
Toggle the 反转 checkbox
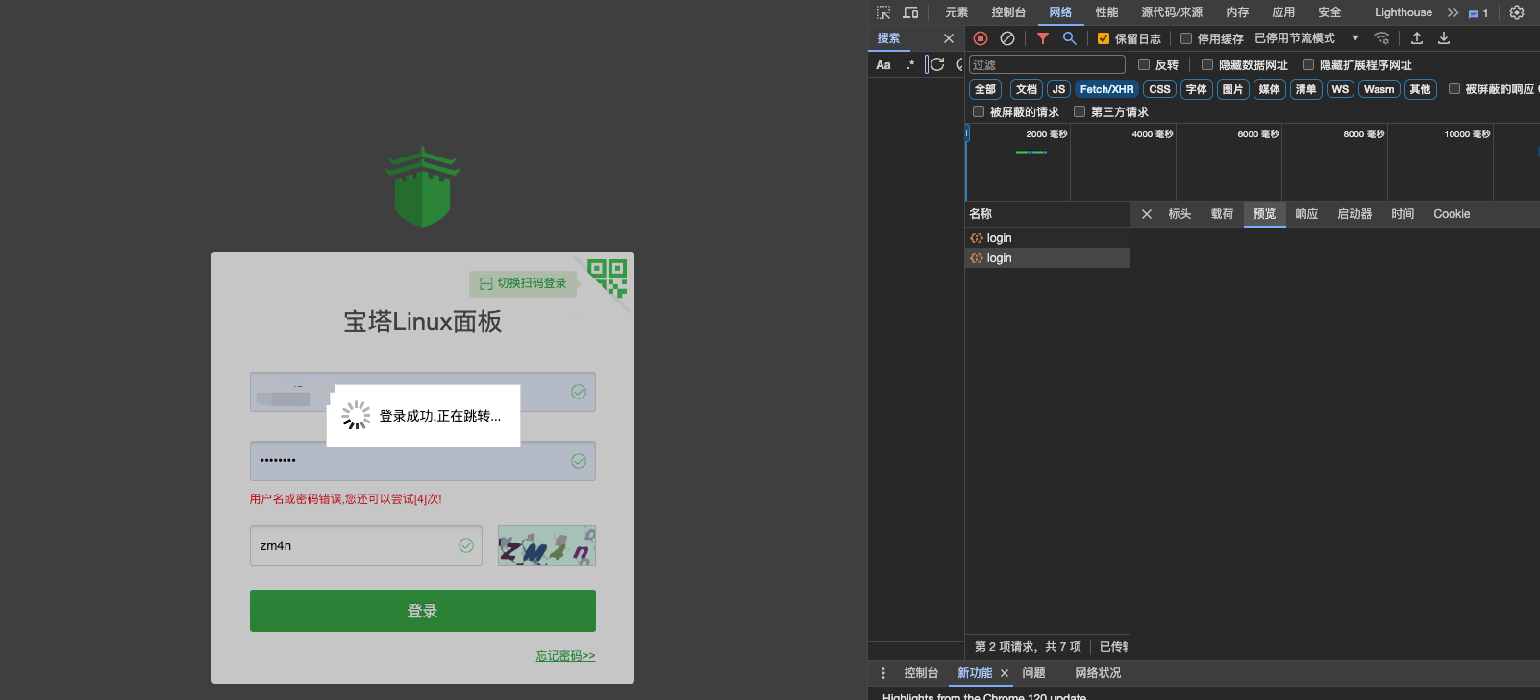[1144, 64]
